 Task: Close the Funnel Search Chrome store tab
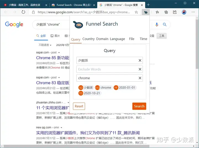click(x=94, y=5)
